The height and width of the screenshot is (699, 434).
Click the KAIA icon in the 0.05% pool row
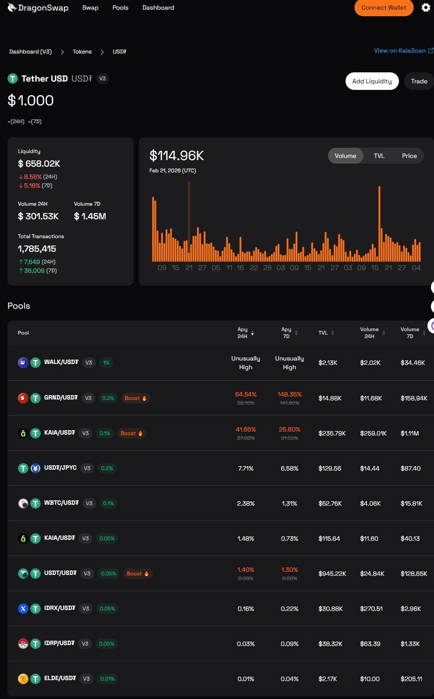(x=23, y=539)
